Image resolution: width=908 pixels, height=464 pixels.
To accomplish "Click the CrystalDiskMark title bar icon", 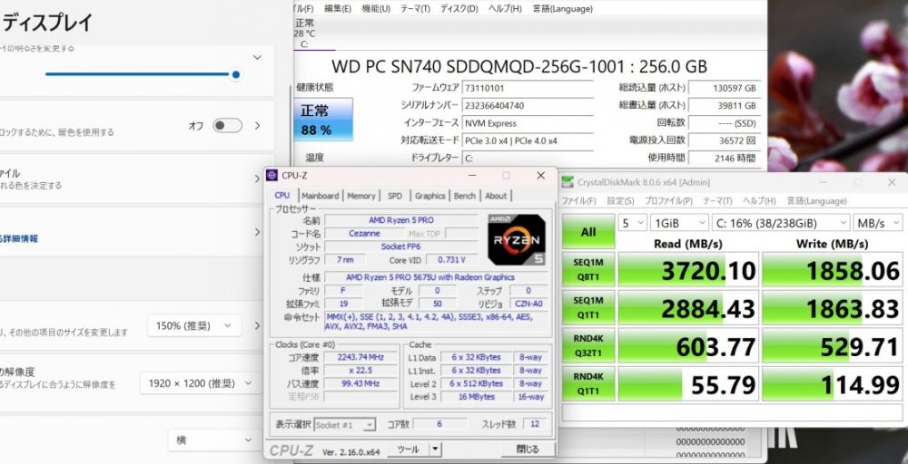I will [x=568, y=182].
